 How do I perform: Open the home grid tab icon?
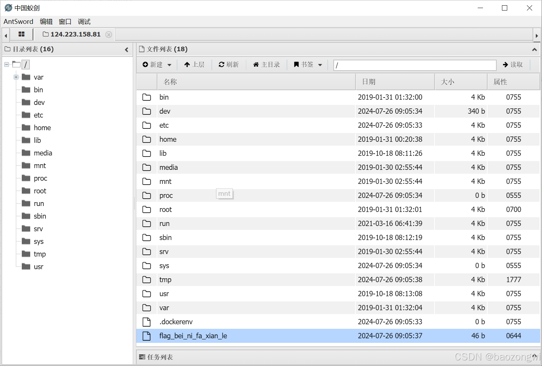pos(21,34)
